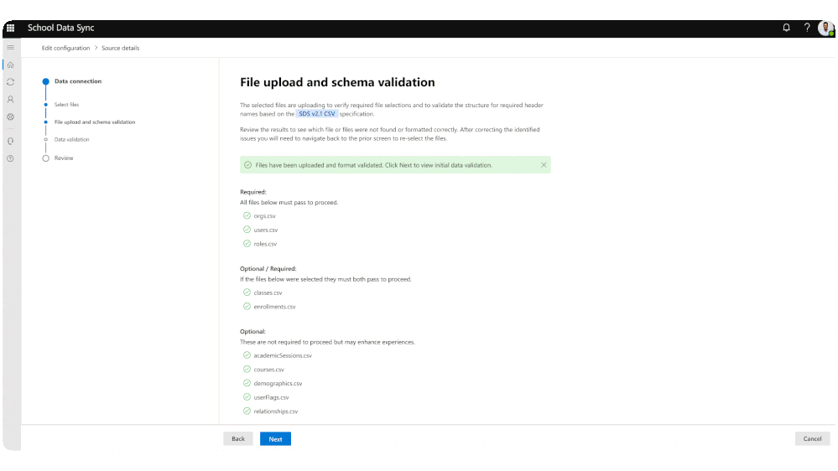This screenshot has width=838, height=471.
Task: Click the Next button
Action: [275, 439]
